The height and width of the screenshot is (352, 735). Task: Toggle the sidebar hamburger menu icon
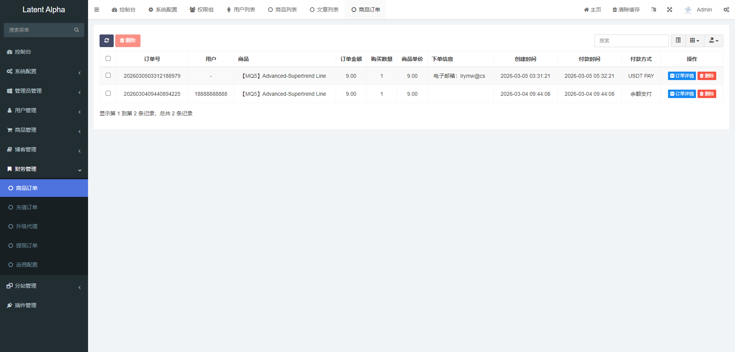97,10
